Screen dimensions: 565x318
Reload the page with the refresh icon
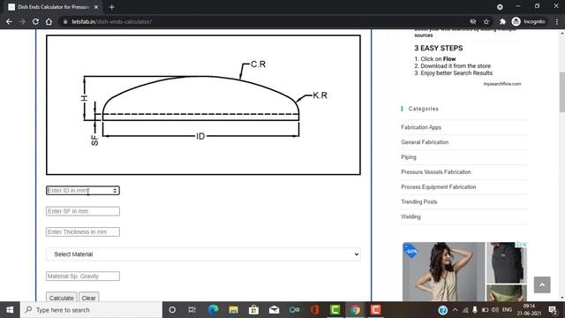pyautogui.click(x=35, y=21)
